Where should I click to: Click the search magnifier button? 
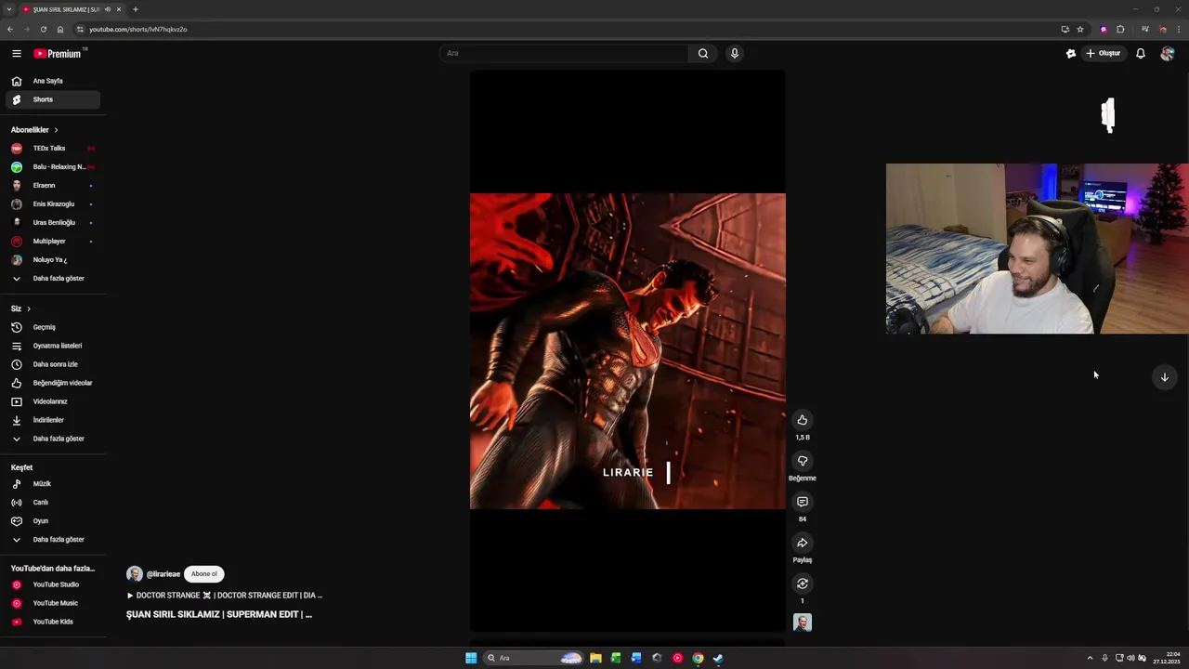(703, 53)
